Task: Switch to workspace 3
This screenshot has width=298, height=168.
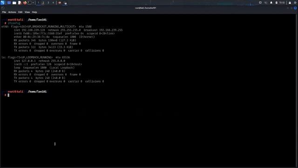Action: pyautogui.click(x=48, y=3)
